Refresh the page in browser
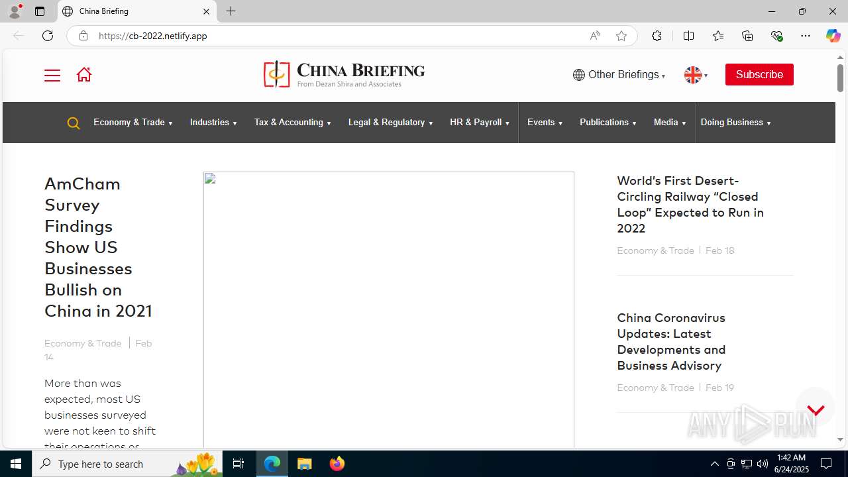The width and height of the screenshot is (848, 477). coord(48,36)
